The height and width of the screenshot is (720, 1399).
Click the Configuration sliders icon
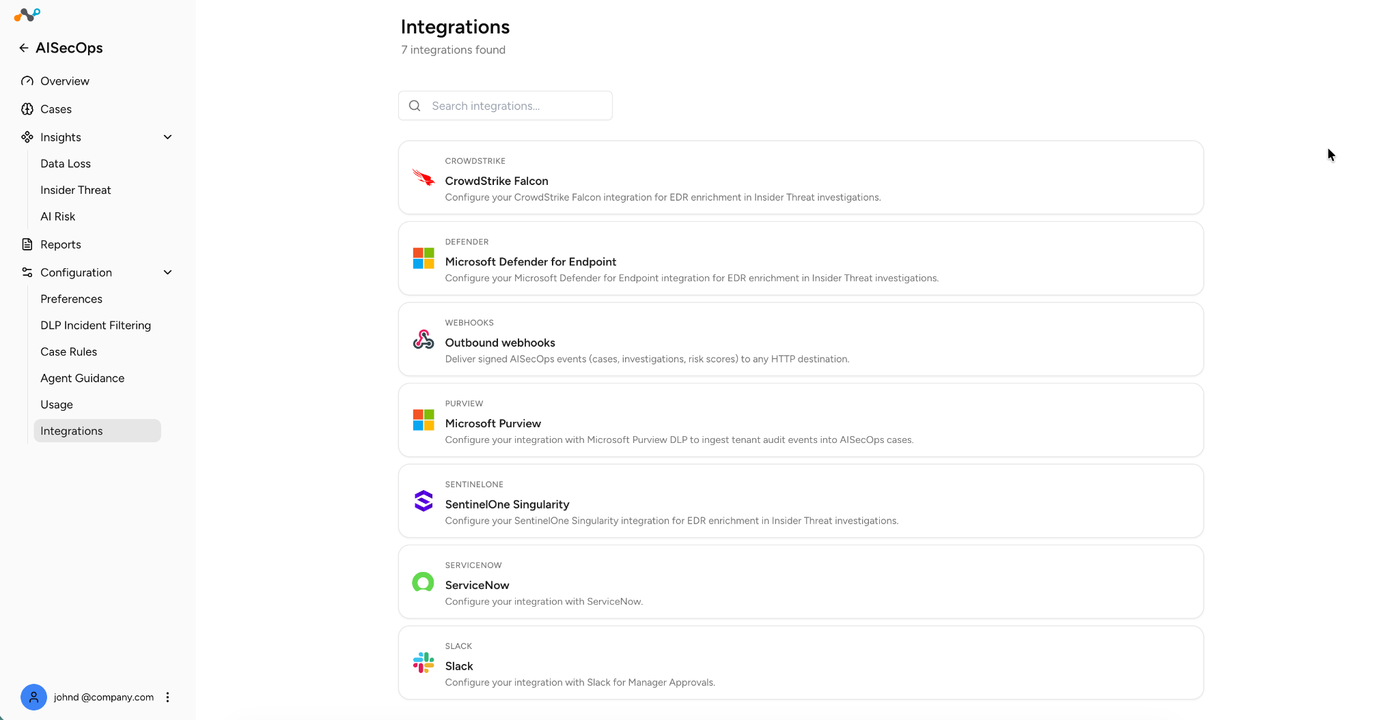pyautogui.click(x=27, y=272)
